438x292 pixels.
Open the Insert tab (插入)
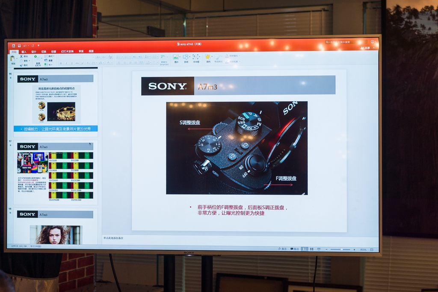pos(24,52)
